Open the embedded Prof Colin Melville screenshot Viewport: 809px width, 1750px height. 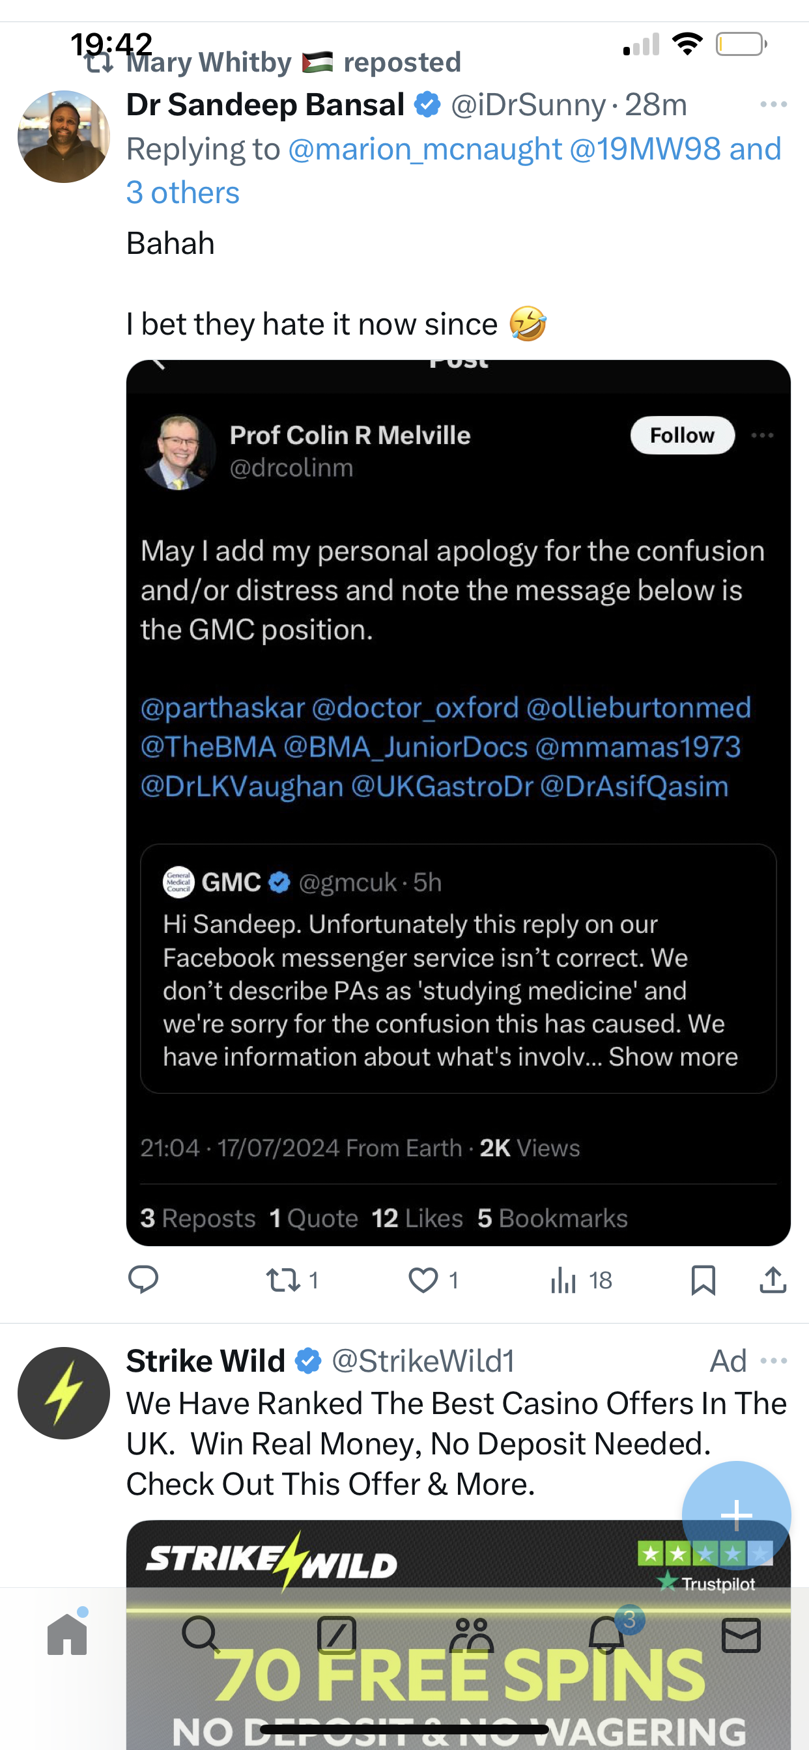click(x=458, y=803)
